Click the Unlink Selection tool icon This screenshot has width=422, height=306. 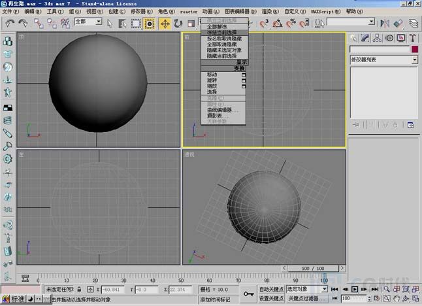tap(52, 24)
